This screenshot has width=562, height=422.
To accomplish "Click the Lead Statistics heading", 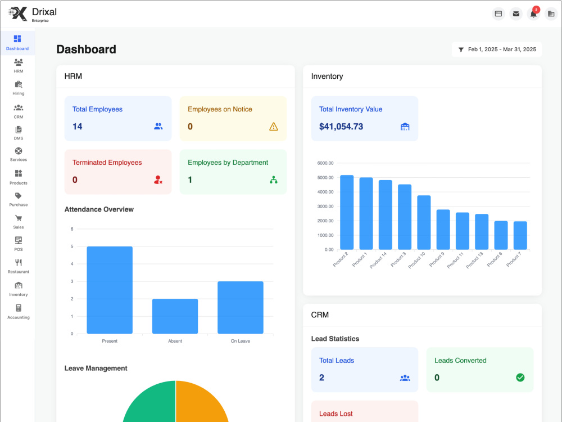I will tap(335, 339).
